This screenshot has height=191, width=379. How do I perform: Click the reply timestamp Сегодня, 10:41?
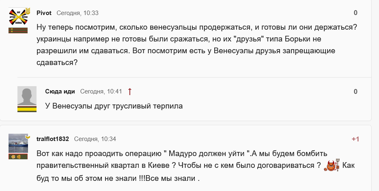point(101,91)
